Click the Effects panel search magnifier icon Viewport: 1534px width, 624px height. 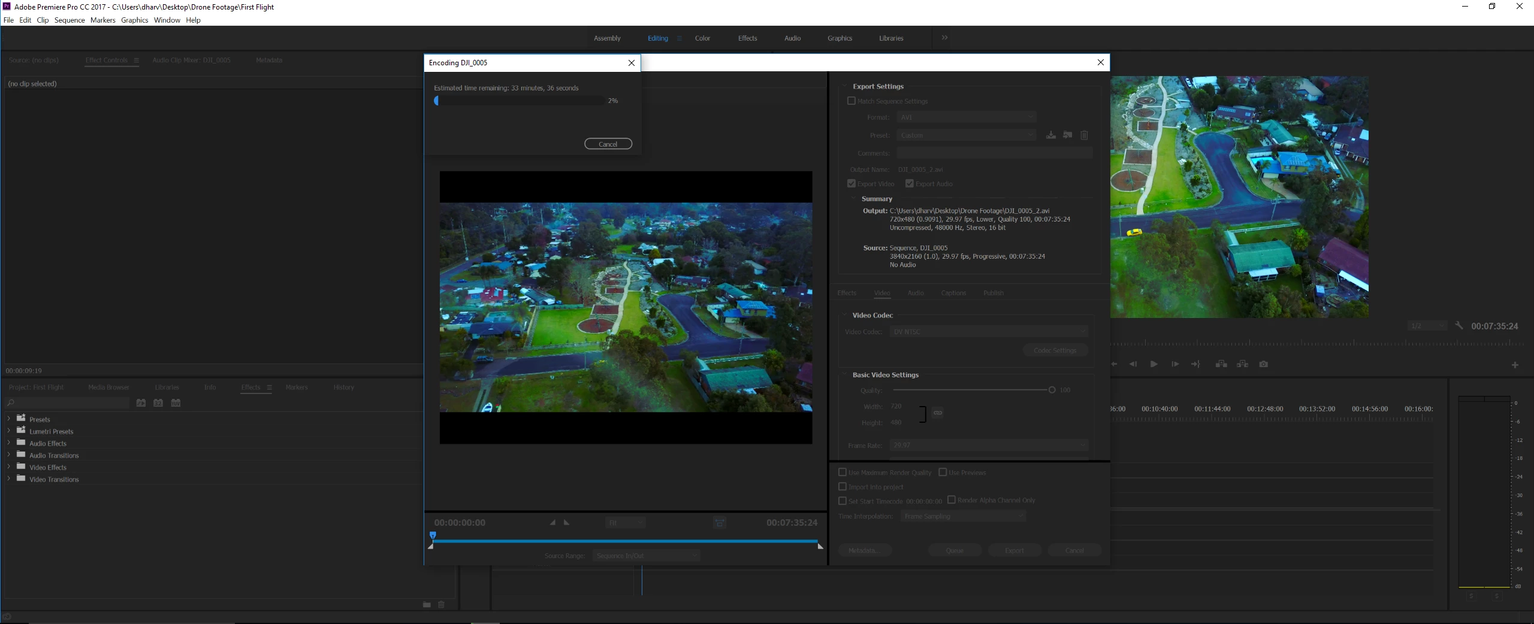[x=11, y=403]
